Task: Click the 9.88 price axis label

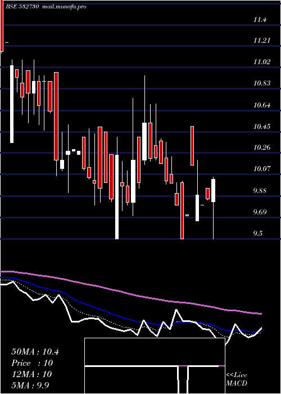Action: coord(260,190)
